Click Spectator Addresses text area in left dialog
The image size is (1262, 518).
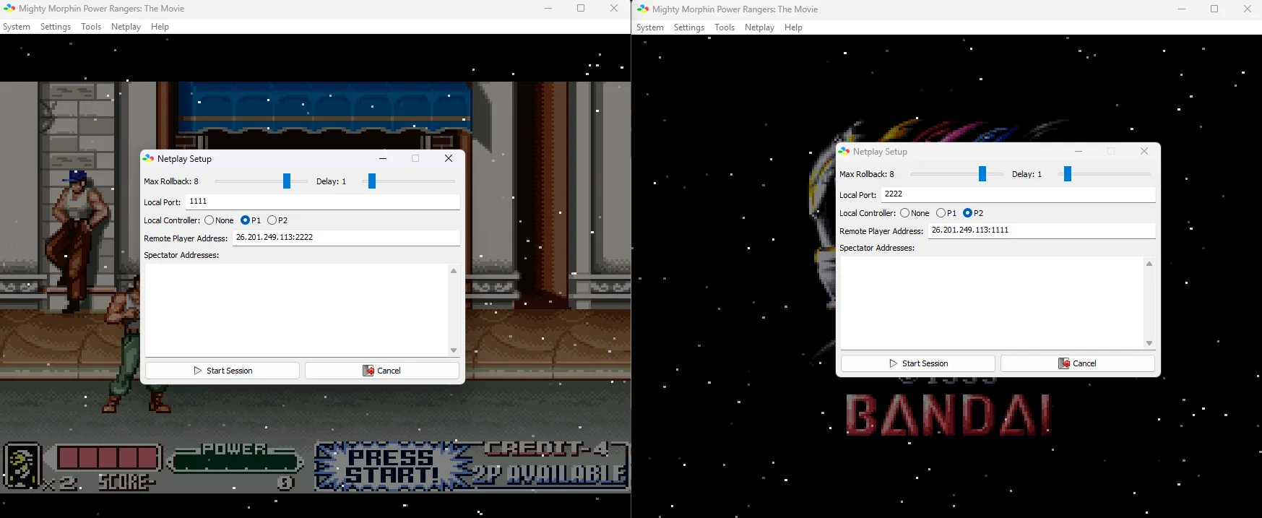tap(296, 310)
